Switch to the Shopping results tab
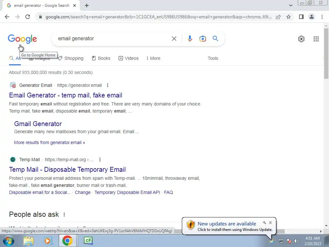Viewport: 329px width, 247px height. pyautogui.click(x=71, y=59)
